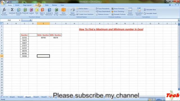Viewport: 180px width, 101px height.
Task: Click Trace Precedents
Action: [x=103, y=9]
